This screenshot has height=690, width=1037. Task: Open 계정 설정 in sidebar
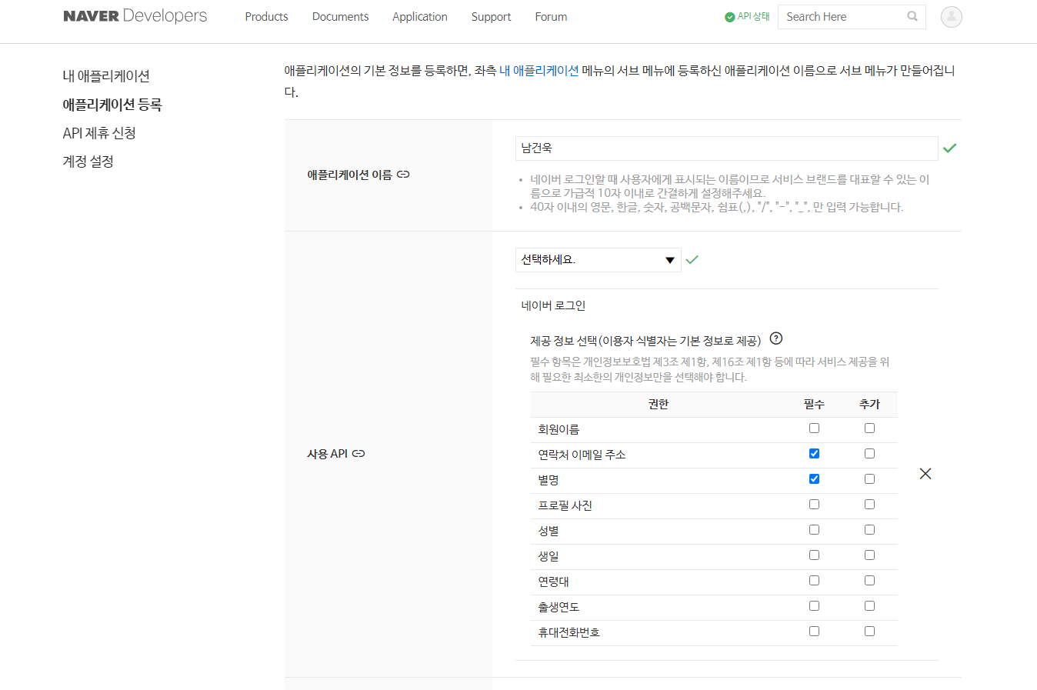pyautogui.click(x=88, y=162)
